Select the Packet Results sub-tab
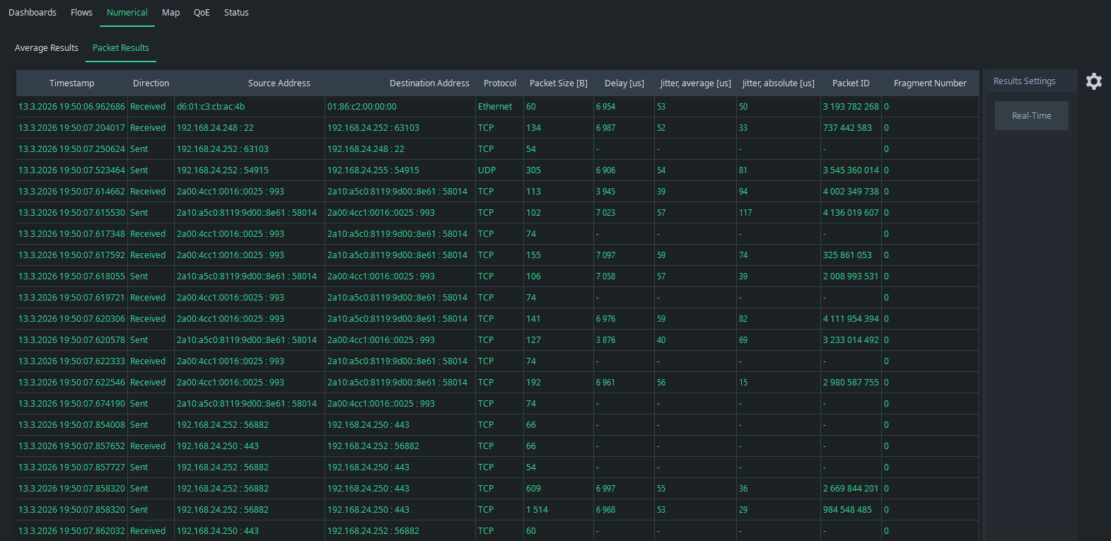The height and width of the screenshot is (541, 1111). click(x=121, y=48)
